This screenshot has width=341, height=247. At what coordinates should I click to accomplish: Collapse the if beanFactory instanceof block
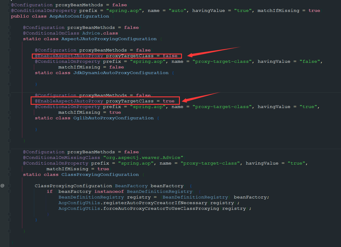[x=9, y=191]
